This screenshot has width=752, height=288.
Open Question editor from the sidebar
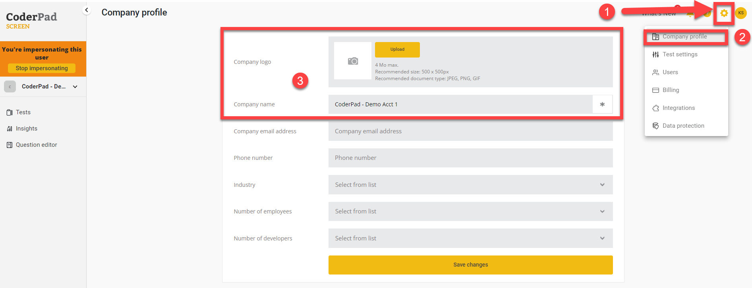click(36, 145)
